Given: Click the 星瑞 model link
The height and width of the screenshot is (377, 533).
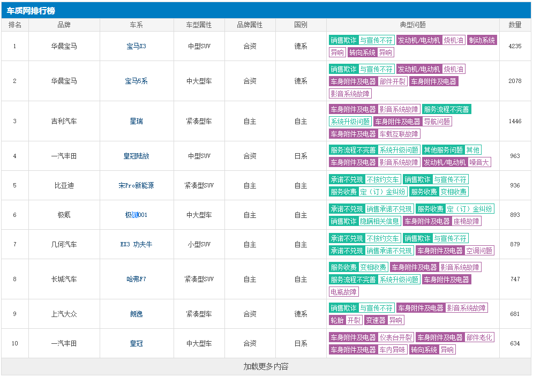Looking at the screenshot, I should [136, 122].
